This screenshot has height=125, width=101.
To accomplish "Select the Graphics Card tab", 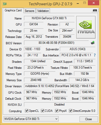I will (x=13, y=10).
